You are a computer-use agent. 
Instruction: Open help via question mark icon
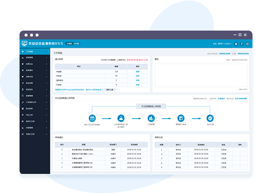tap(241, 44)
